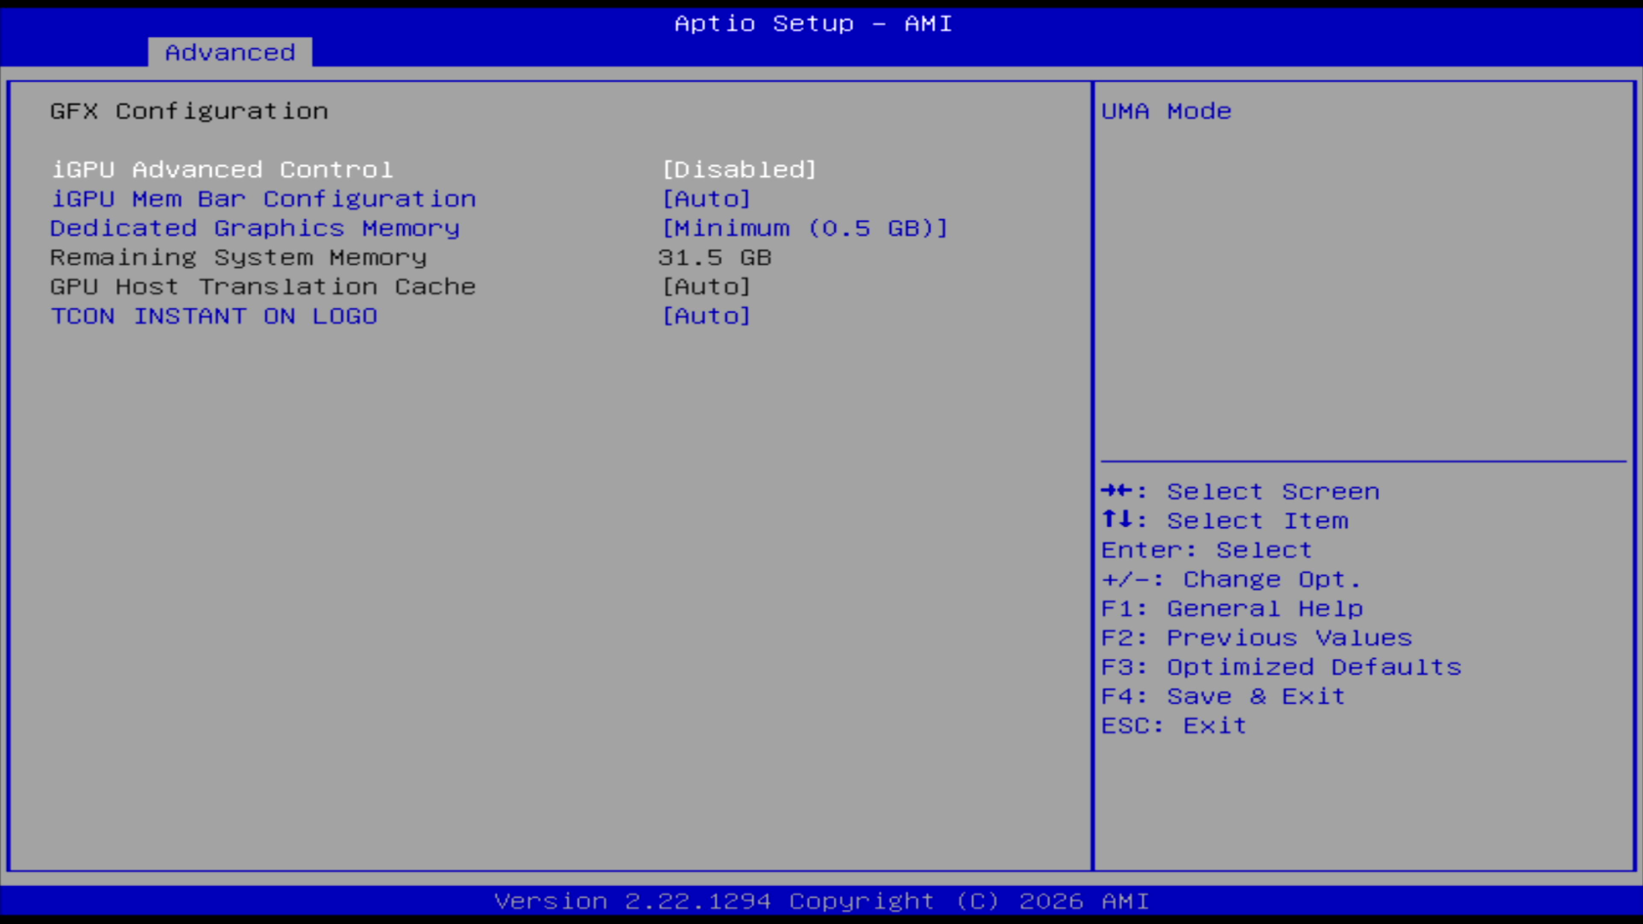The width and height of the screenshot is (1643, 924).
Task: Select GPU Host Translation Cache label
Action: click(263, 287)
